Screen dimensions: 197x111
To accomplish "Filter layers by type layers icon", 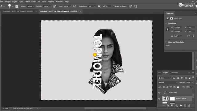I will pos(182,78).
